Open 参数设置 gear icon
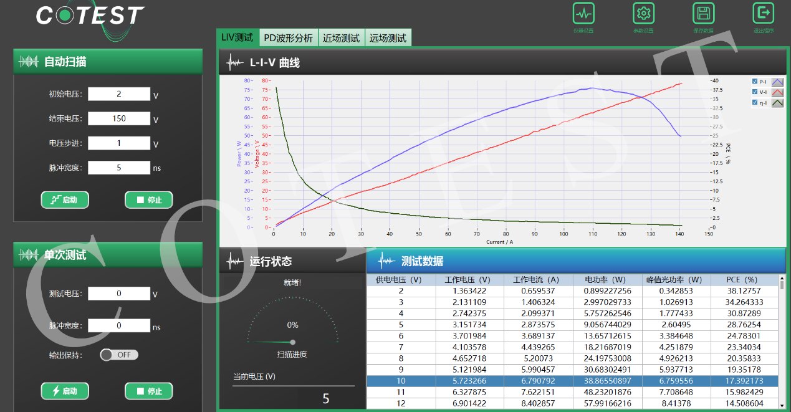Image resolution: width=791 pixels, height=412 pixels. click(x=643, y=14)
